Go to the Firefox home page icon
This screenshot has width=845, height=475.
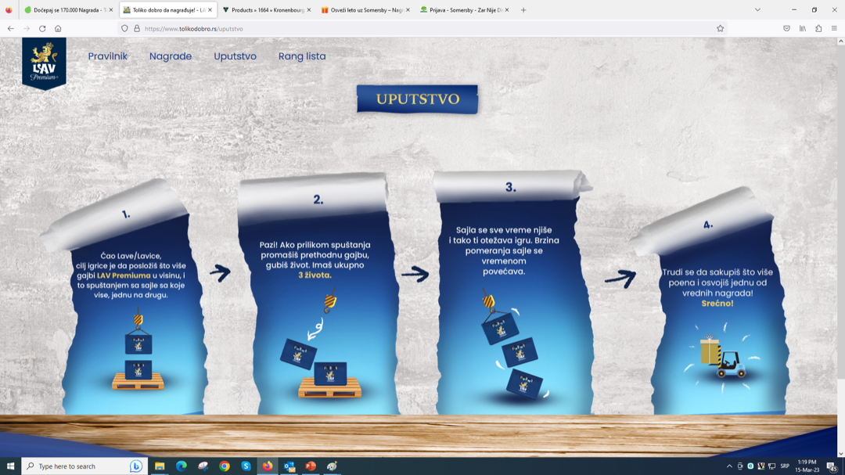[x=58, y=28]
